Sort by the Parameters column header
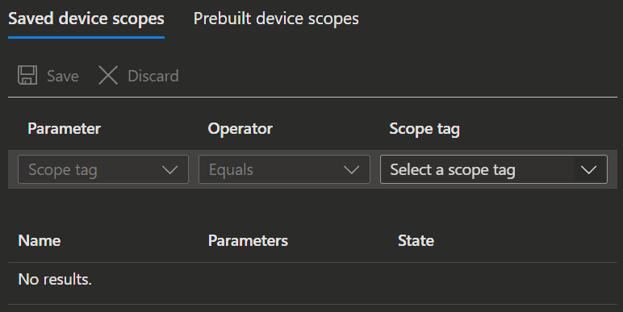 (249, 240)
